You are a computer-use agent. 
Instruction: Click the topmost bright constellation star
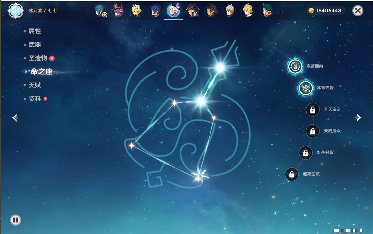pos(220,67)
